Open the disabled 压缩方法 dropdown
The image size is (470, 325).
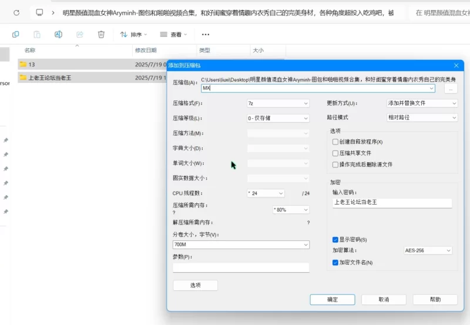(278, 133)
